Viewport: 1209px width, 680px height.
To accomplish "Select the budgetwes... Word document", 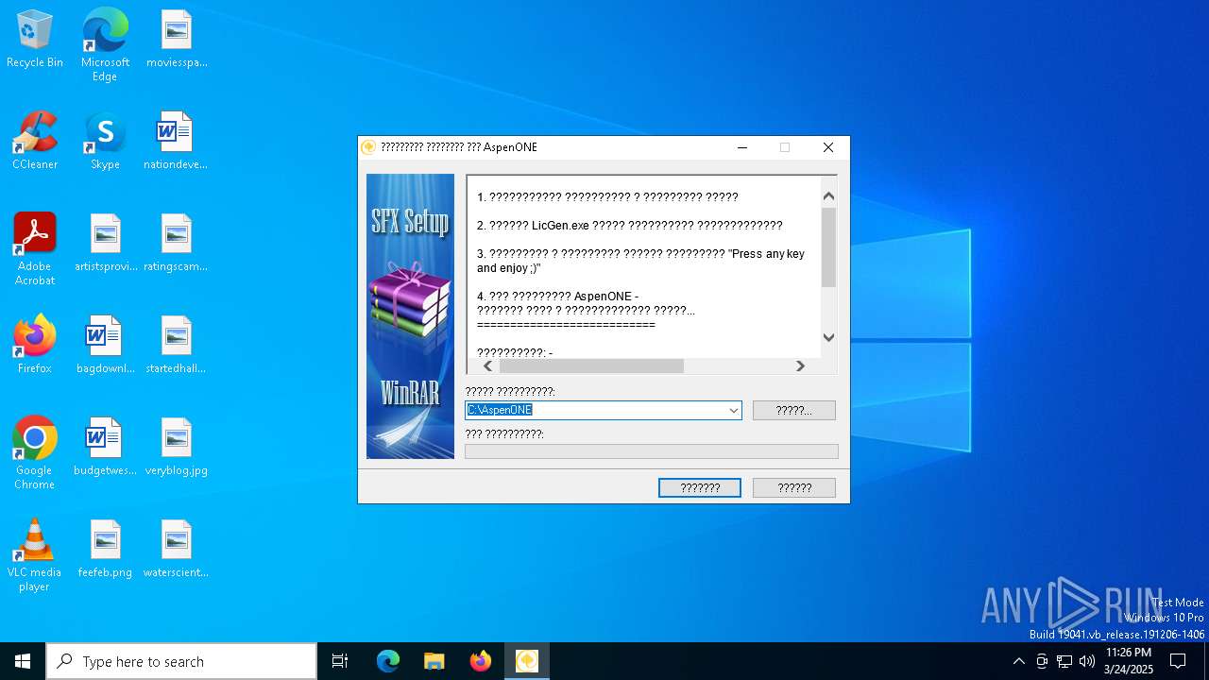I will (106, 447).
